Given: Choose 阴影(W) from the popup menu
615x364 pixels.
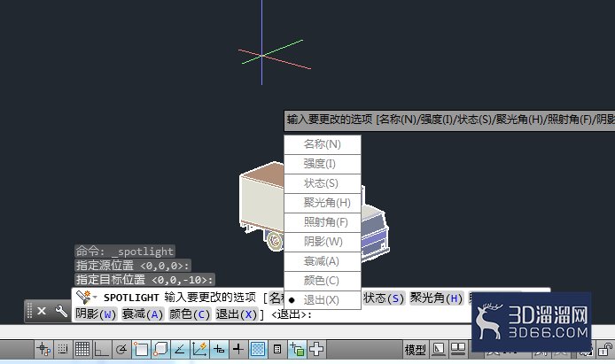Looking at the screenshot, I should (x=323, y=242).
